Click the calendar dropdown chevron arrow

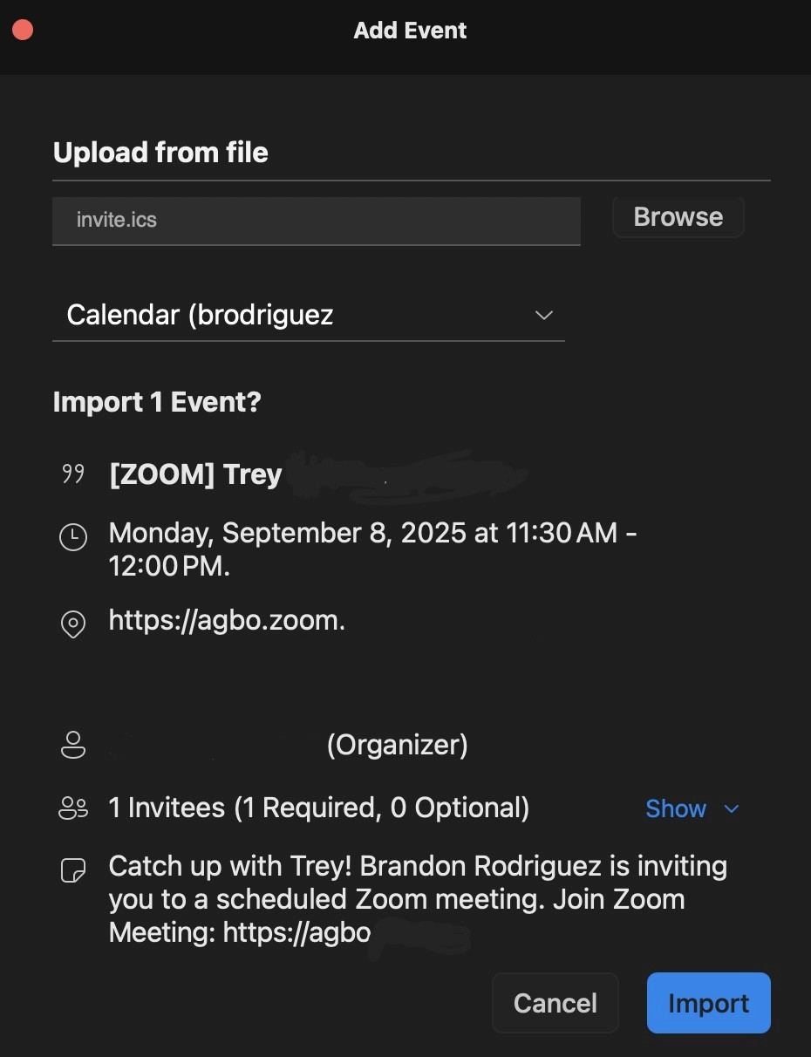coord(544,315)
